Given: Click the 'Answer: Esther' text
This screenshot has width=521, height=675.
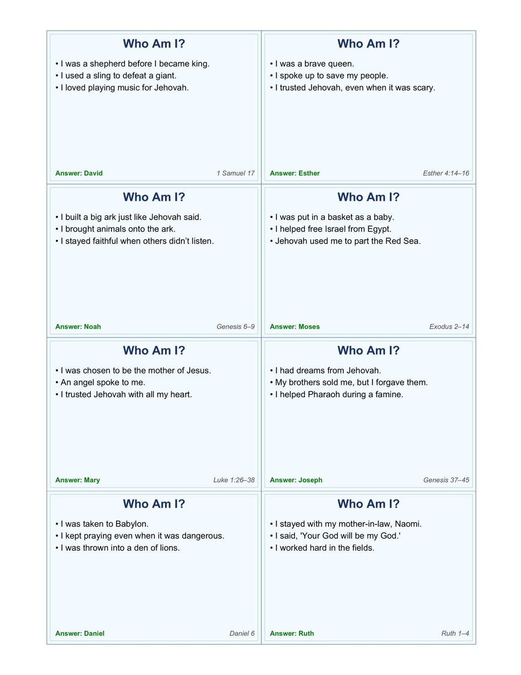Looking at the screenshot, I should [x=294, y=173].
